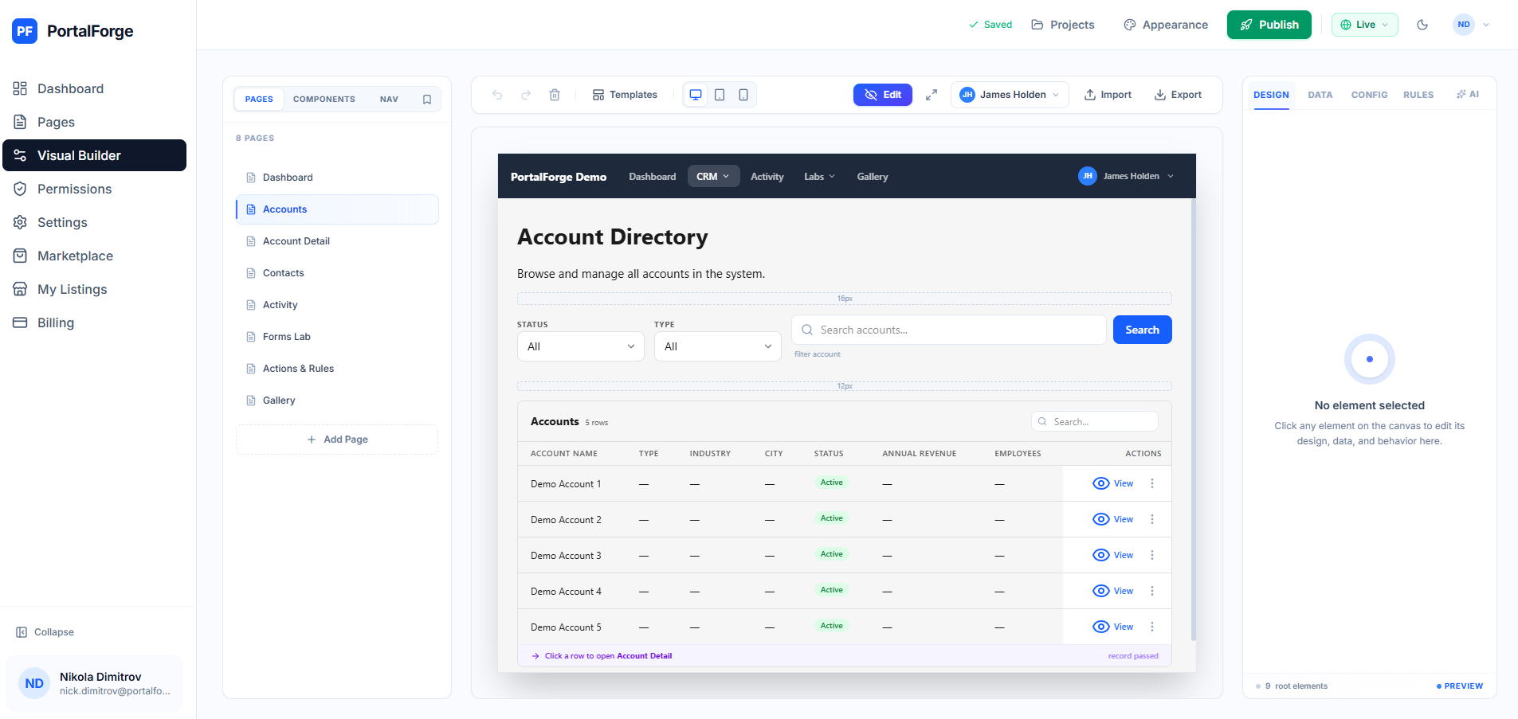The height and width of the screenshot is (719, 1518).
Task: Toggle the Edit mode button
Action: pyautogui.click(x=882, y=95)
